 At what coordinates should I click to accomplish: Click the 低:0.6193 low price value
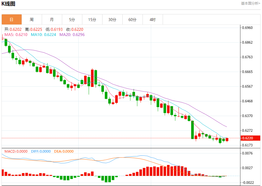pyautogui.click(x=54, y=29)
